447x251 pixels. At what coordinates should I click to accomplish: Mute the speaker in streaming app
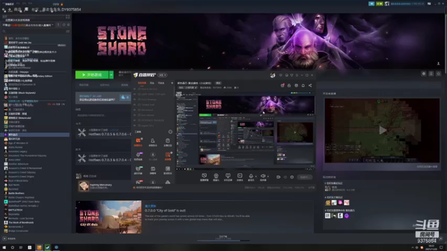pos(263,177)
